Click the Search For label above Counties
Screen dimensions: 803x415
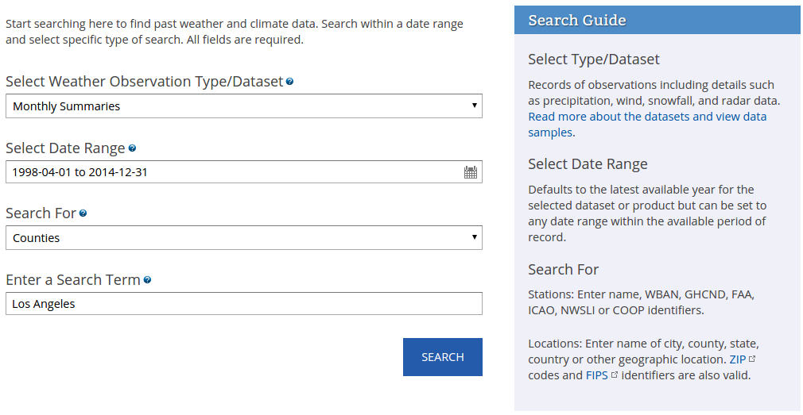[x=41, y=213]
